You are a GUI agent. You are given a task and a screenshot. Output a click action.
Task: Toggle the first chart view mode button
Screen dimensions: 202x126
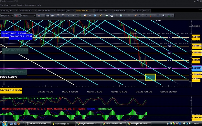point(48,16)
